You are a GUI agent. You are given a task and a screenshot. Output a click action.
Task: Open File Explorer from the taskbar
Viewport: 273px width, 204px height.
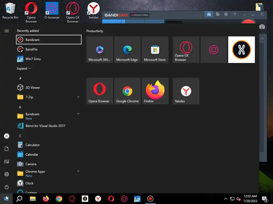coord(33,199)
